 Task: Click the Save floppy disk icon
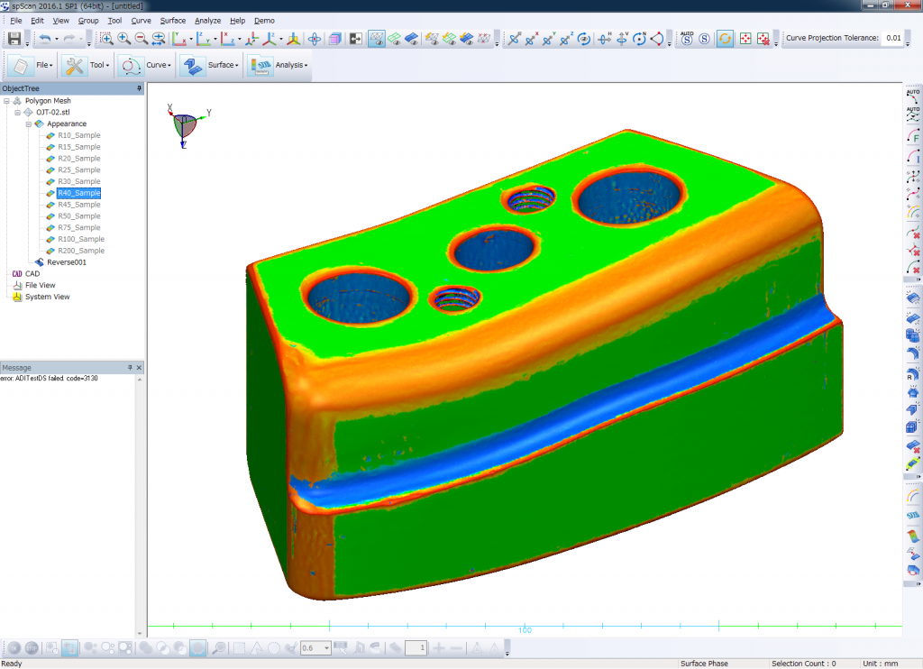[x=14, y=39]
